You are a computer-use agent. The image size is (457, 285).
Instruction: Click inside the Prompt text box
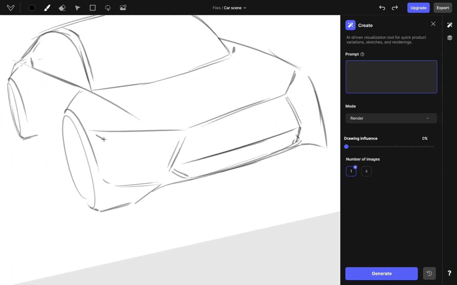click(391, 77)
